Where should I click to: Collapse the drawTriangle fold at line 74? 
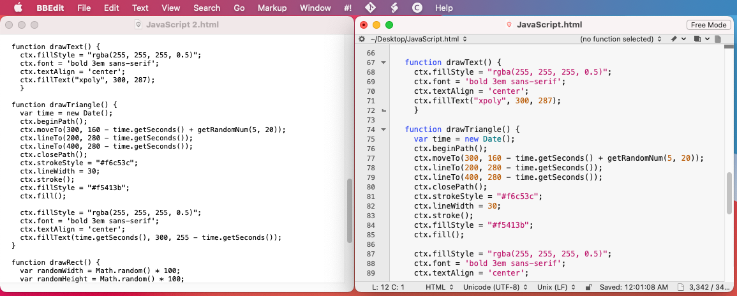click(383, 129)
